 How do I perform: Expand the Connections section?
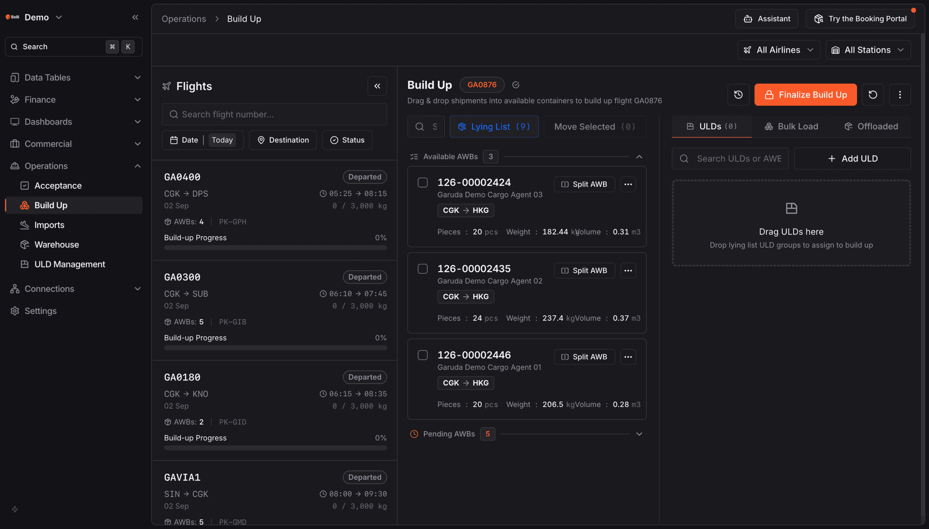click(75, 289)
